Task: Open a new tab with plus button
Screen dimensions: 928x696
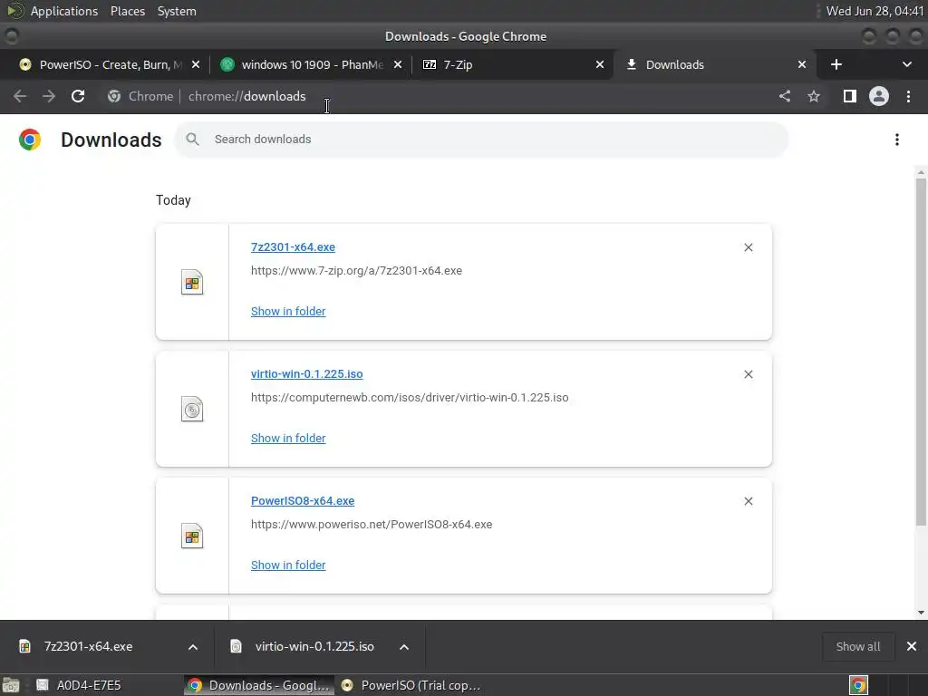Action: coord(836,64)
